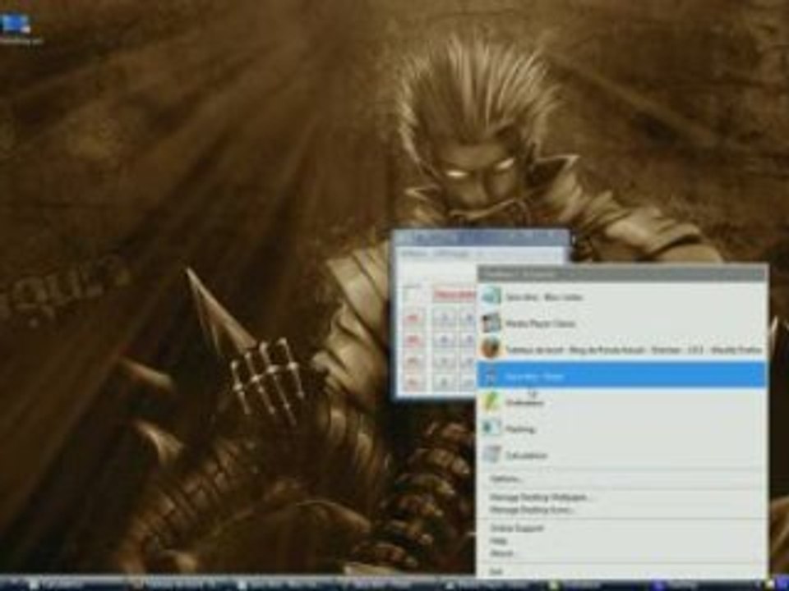Open Online Support from the menu

pyautogui.click(x=622, y=528)
